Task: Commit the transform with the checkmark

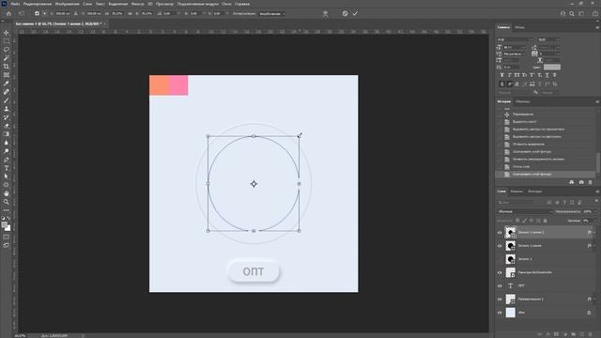Action: (355, 13)
